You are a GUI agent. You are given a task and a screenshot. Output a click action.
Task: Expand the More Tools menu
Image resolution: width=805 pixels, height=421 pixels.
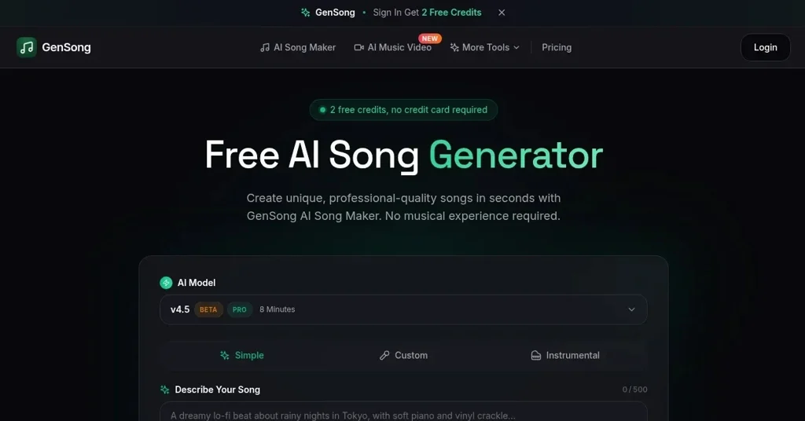click(484, 47)
